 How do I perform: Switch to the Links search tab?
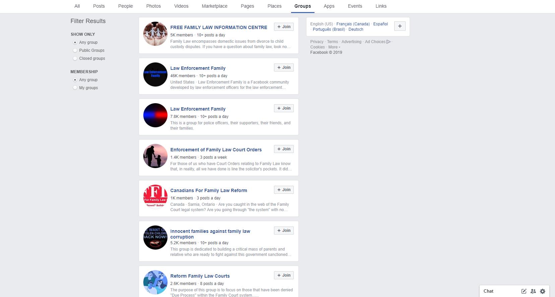381,6
